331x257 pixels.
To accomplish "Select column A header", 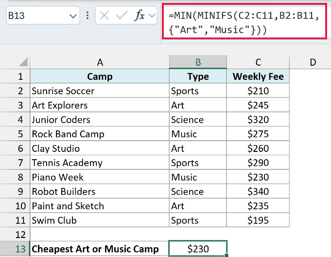I will point(100,62).
